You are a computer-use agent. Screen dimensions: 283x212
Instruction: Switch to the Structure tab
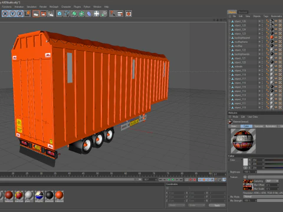[243, 12]
